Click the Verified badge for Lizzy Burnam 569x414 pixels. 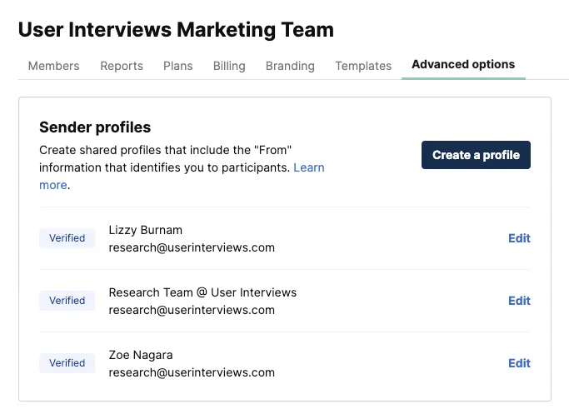click(67, 238)
